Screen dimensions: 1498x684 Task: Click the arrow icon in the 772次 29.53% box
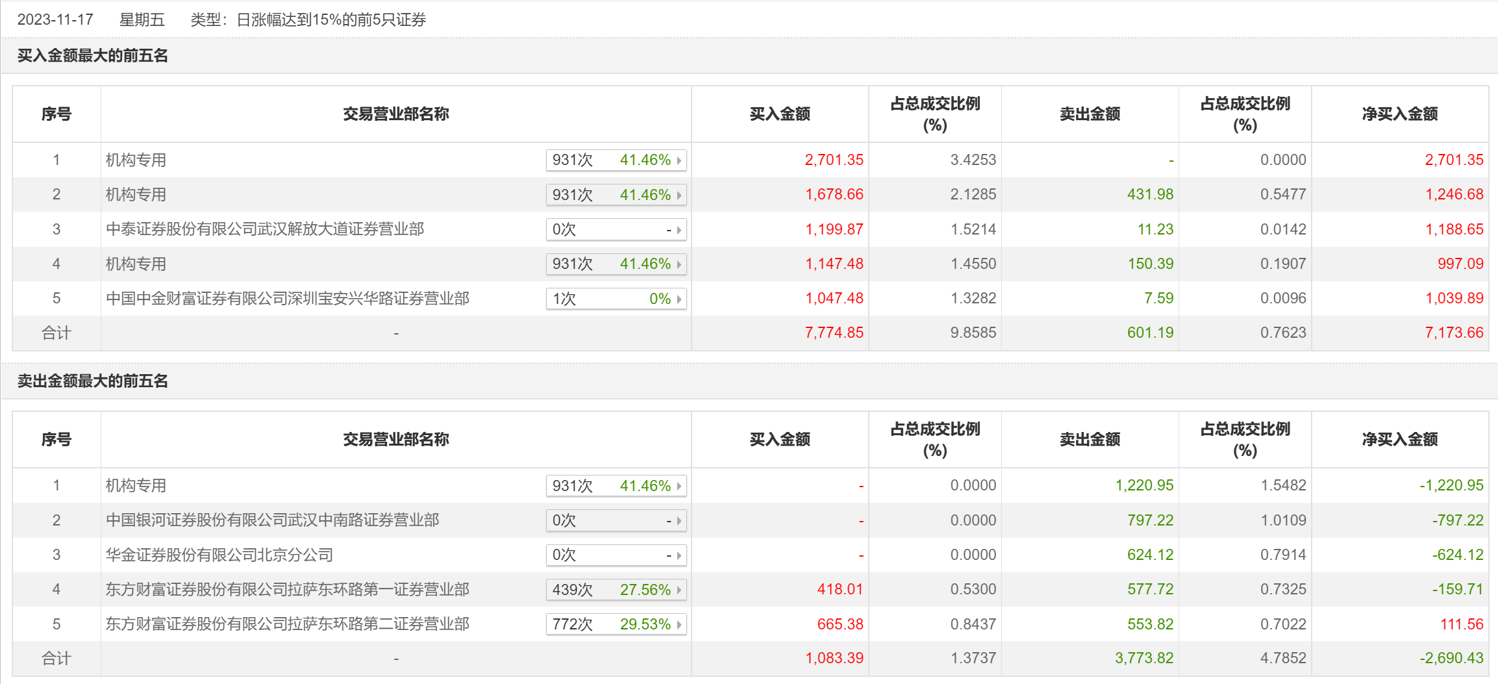[x=679, y=625]
